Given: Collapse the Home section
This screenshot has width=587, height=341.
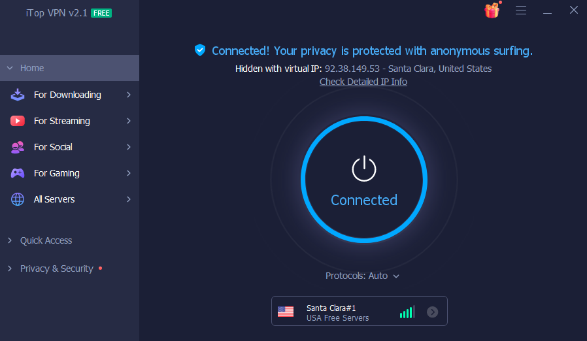Looking at the screenshot, I should point(70,68).
